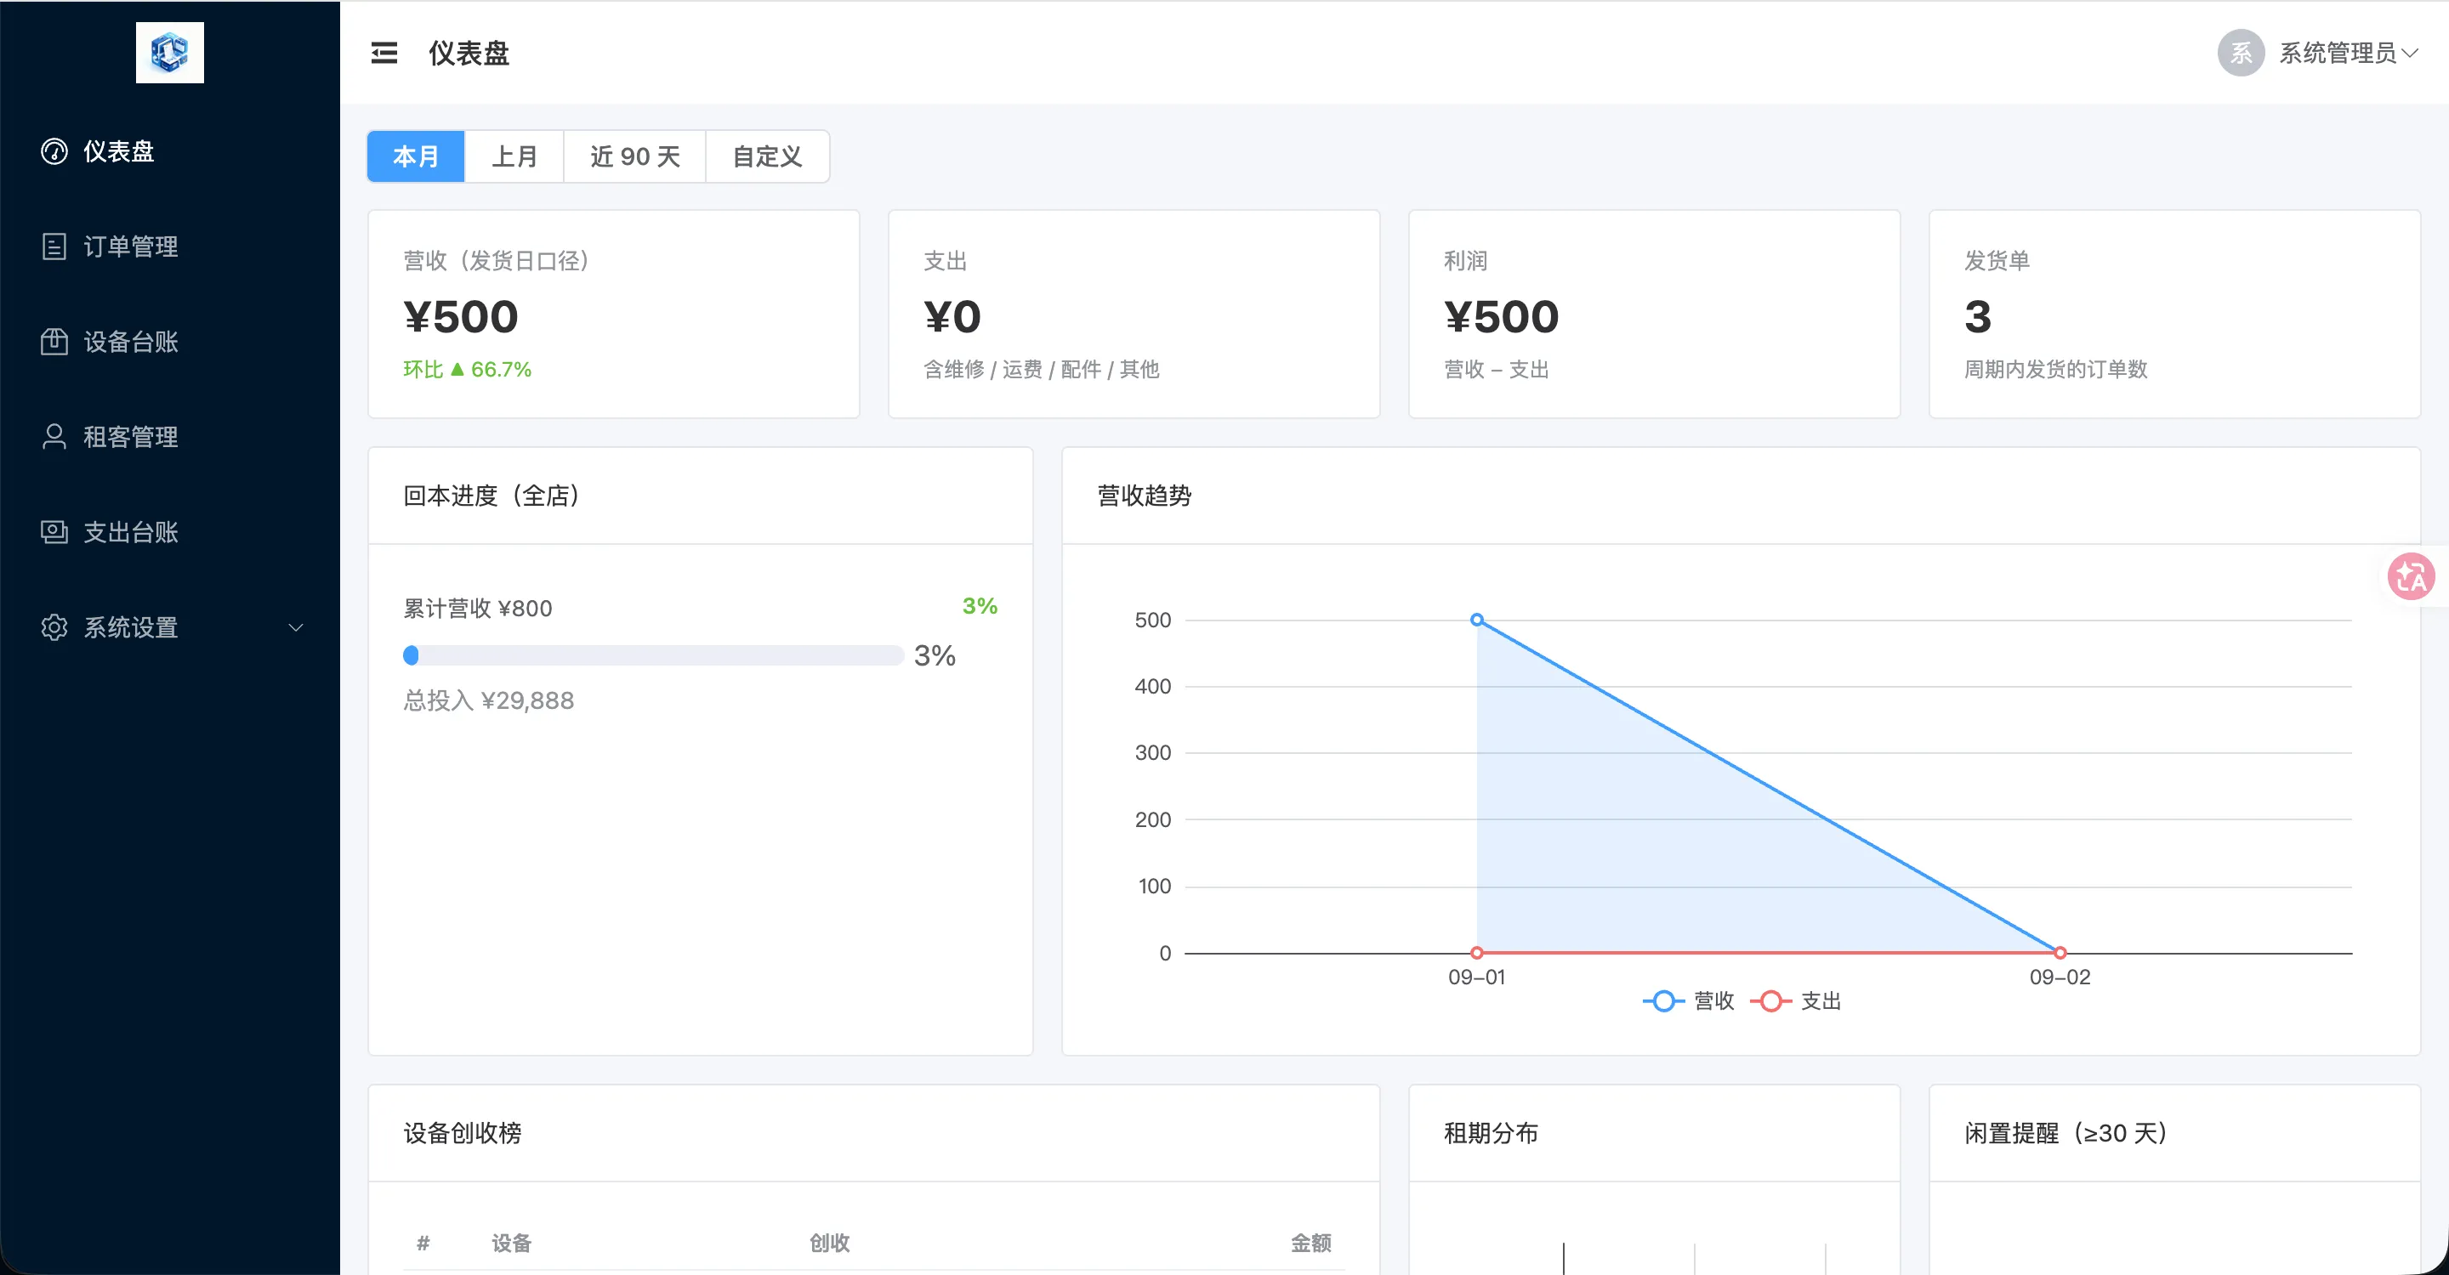This screenshot has height=1275, width=2449.
Task: Click the 发货单 count 3
Action: tap(1977, 316)
